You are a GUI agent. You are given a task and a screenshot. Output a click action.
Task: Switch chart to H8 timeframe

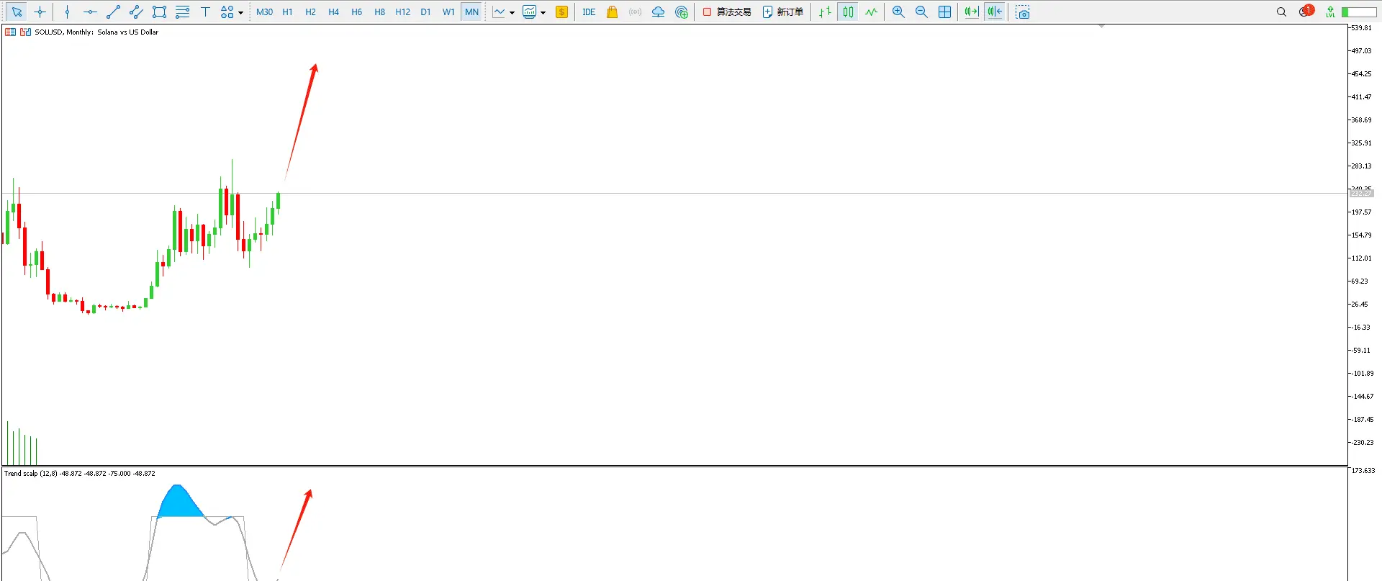[x=379, y=12]
